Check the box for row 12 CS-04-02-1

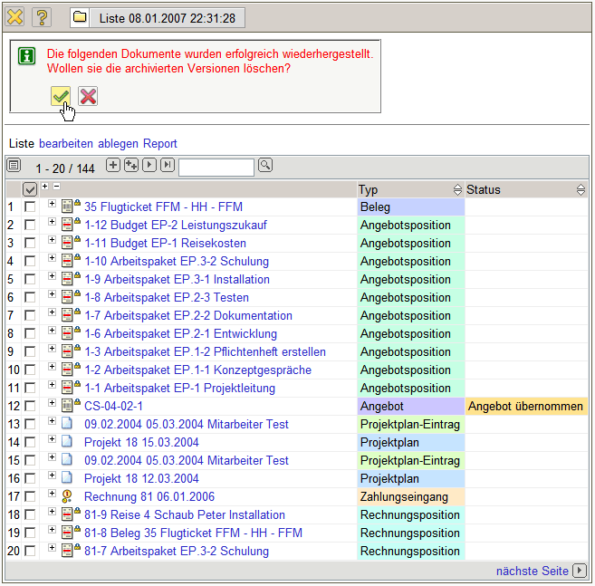click(30, 407)
